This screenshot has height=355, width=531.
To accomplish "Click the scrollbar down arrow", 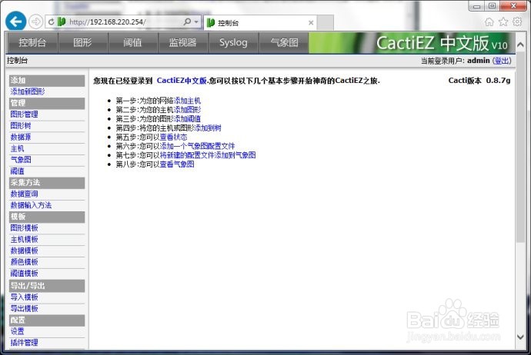I will coord(520,337).
